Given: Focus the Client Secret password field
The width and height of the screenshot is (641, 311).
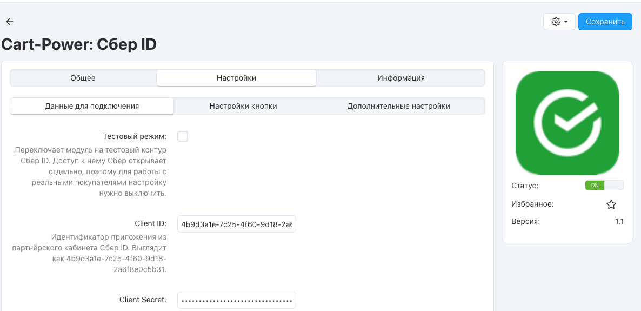Looking at the screenshot, I should (x=237, y=300).
